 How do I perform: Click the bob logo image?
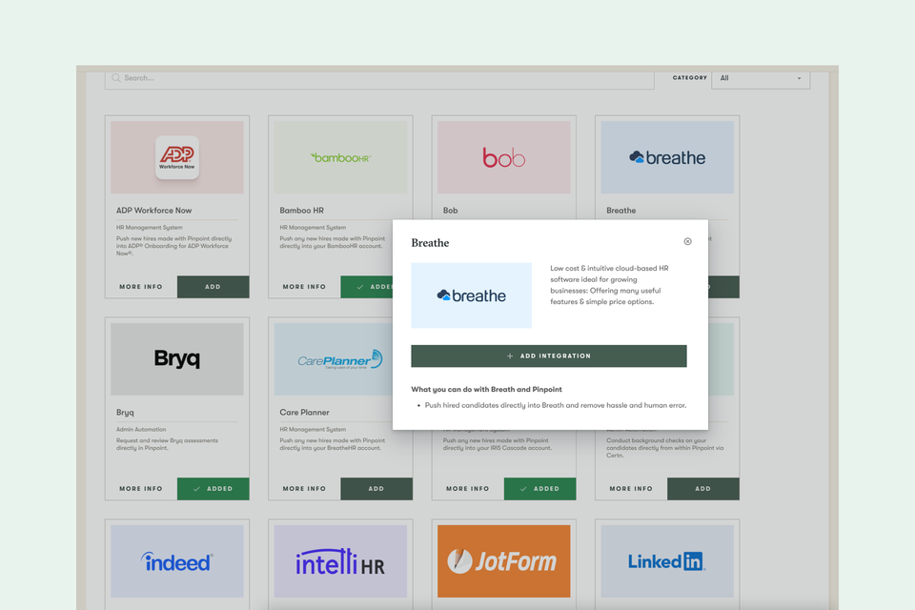pos(504,157)
